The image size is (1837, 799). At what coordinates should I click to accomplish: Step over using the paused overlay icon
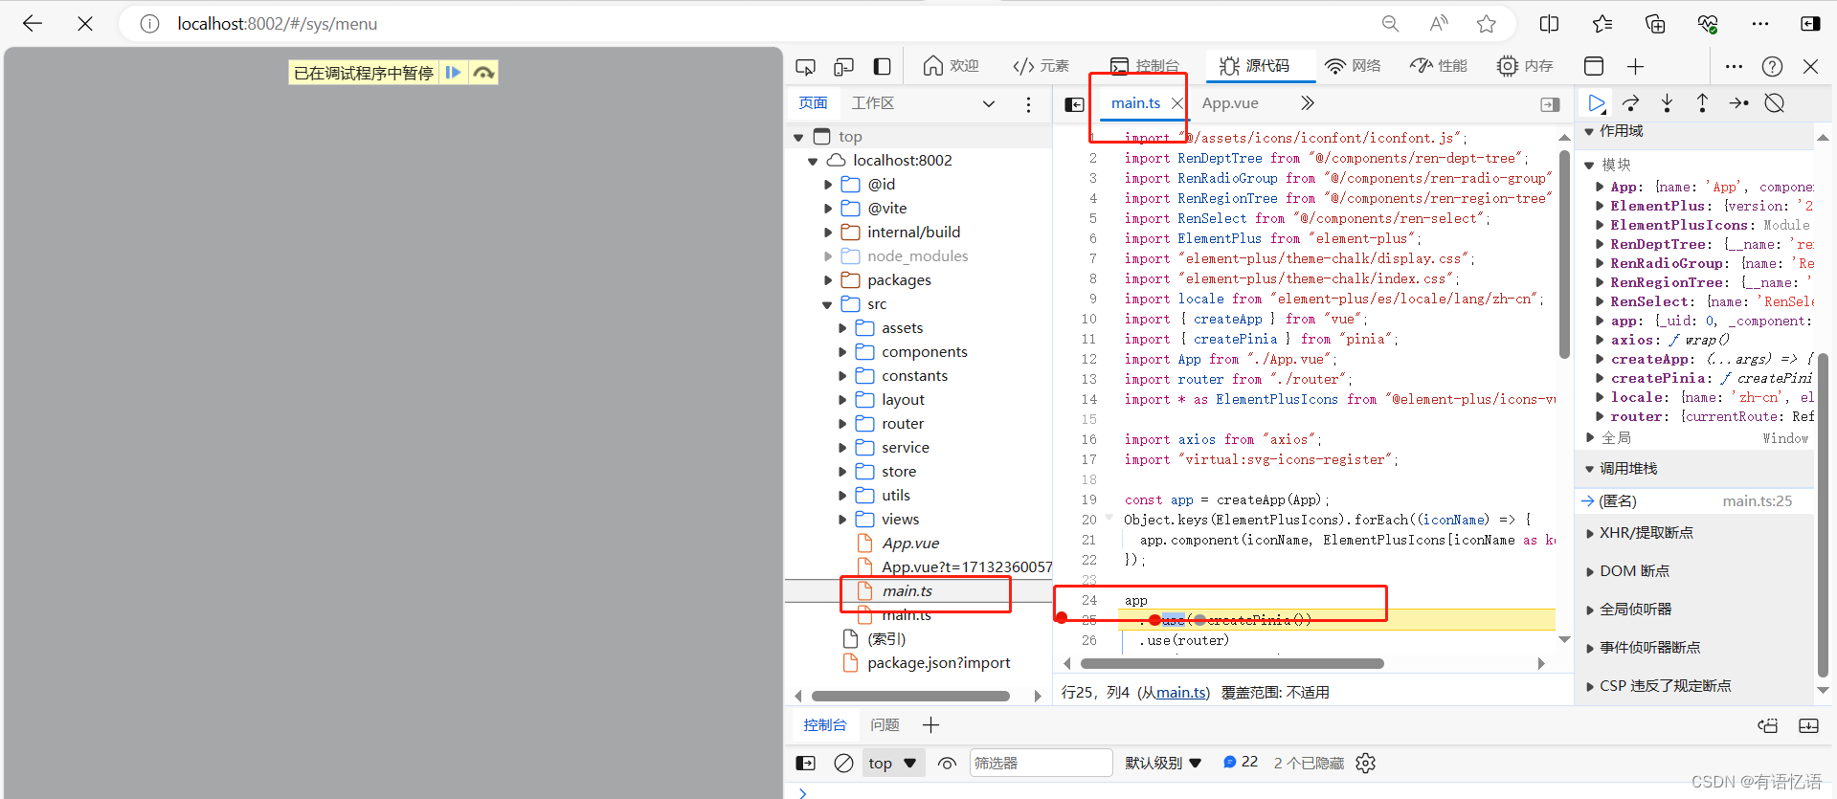pos(483,73)
